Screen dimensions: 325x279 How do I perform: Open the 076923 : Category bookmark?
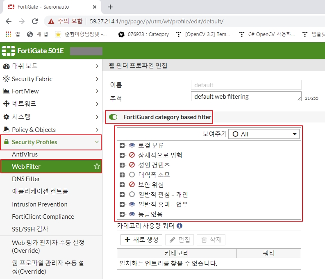[143, 34]
